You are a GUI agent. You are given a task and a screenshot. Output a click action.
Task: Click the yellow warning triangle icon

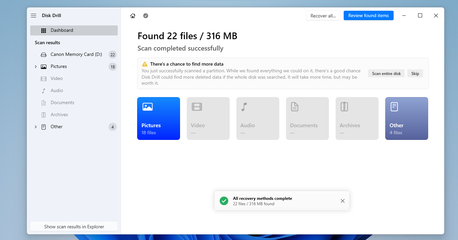tap(145, 64)
